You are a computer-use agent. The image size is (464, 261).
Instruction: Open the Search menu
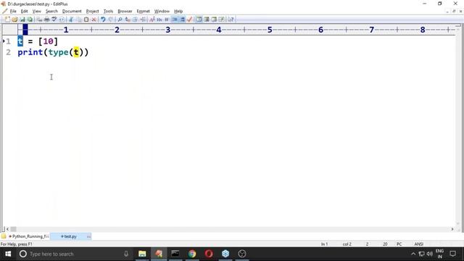(x=51, y=12)
